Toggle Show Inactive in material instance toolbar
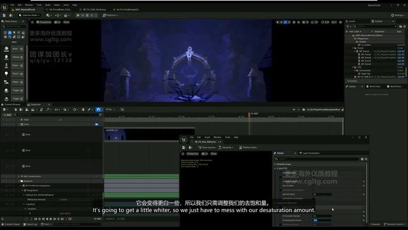The width and height of the screenshot is (408, 230). coord(207,148)
